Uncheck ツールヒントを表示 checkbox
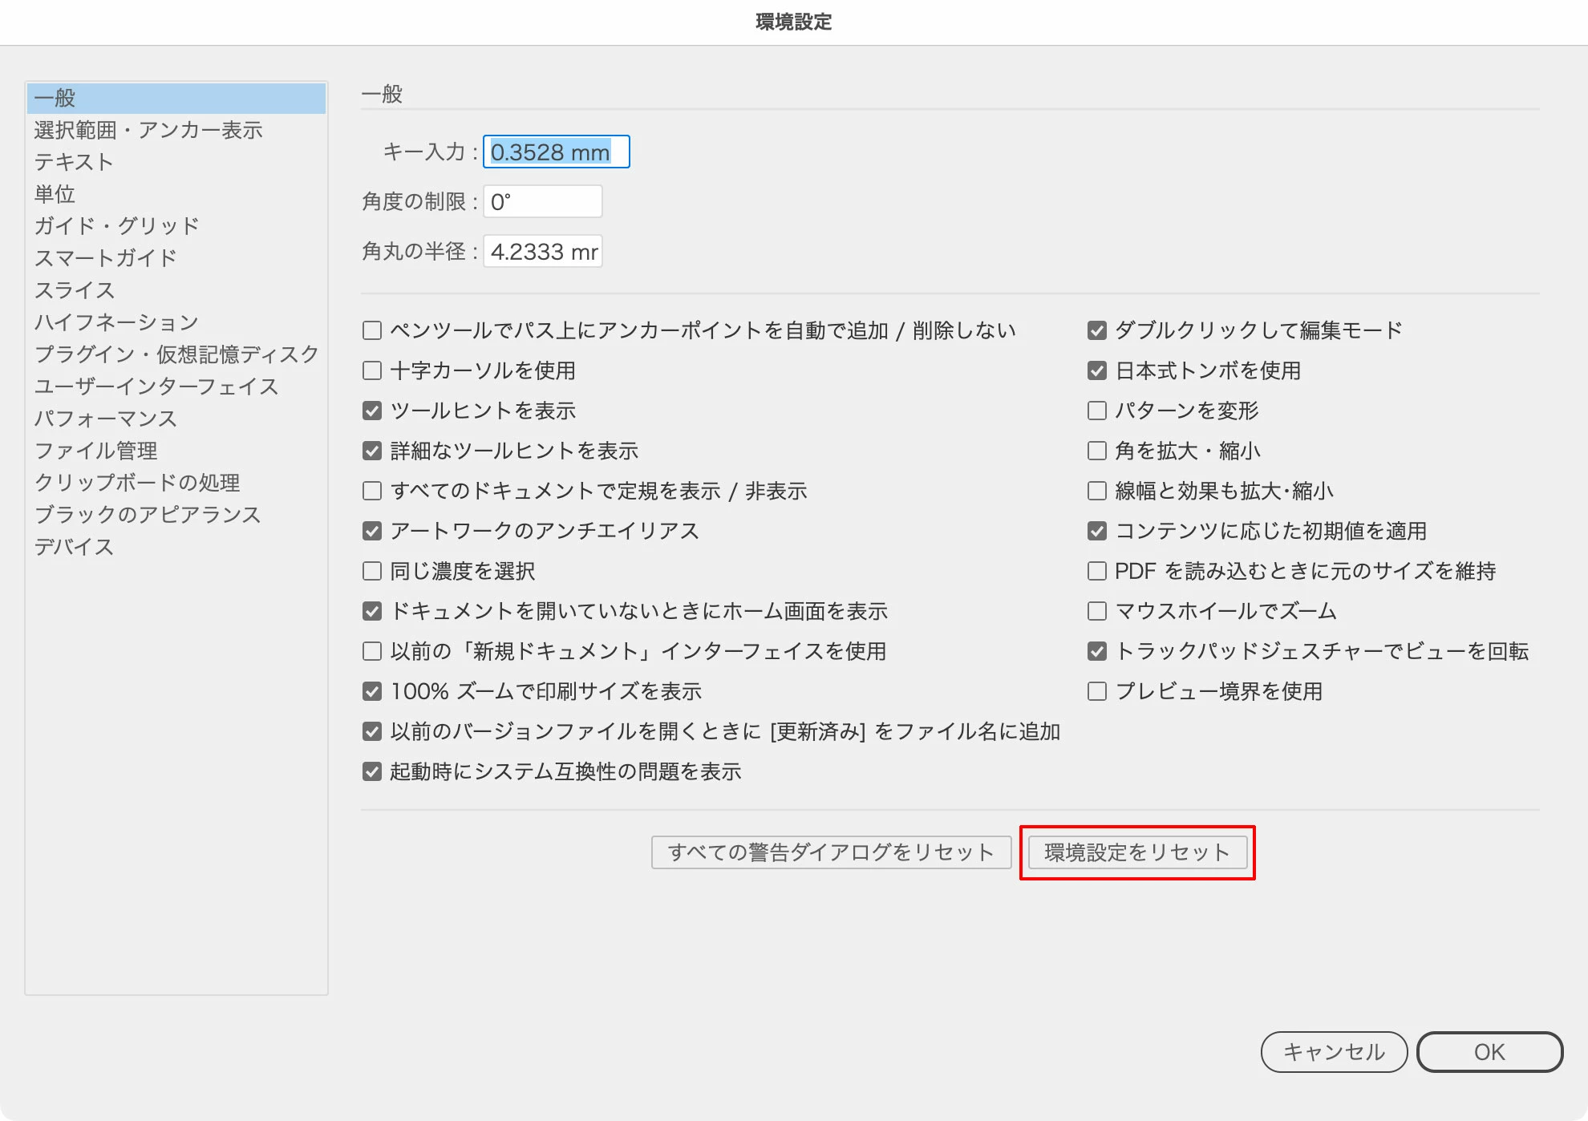The image size is (1588, 1121). tap(372, 411)
